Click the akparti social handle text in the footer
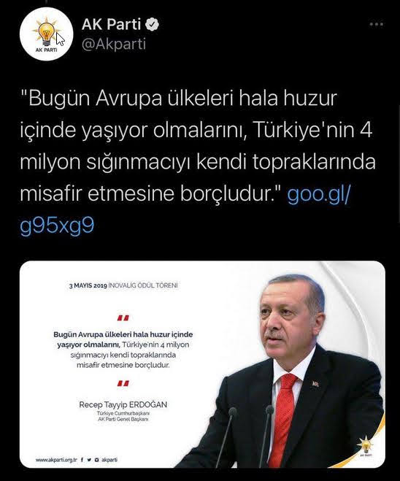The width and height of the screenshot is (400, 481). point(109,460)
